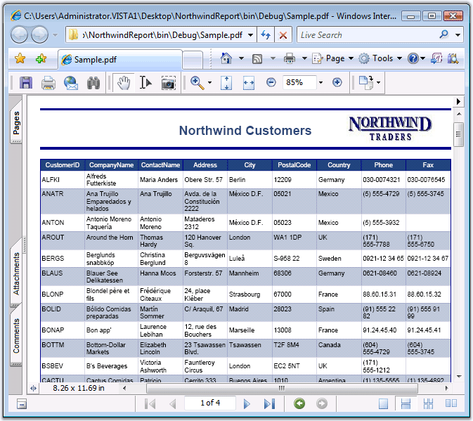This screenshot has width=473, height=421.
Task: Open the Tools menu dropdown
Action: (382, 58)
